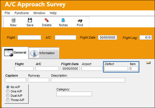Viewport: 155px width, 108px height.
Task: Decrease the Flight Leg spinner value
Action: [150, 38]
